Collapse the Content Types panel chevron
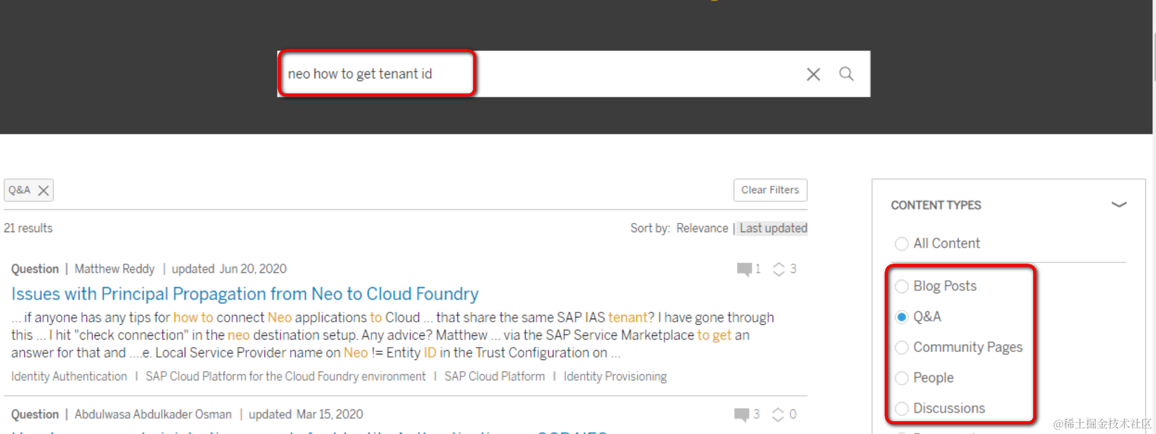Image resolution: width=1156 pixels, height=434 pixels. pyautogui.click(x=1119, y=205)
